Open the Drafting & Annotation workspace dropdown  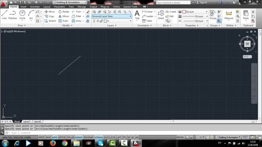click(x=70, y=2)
